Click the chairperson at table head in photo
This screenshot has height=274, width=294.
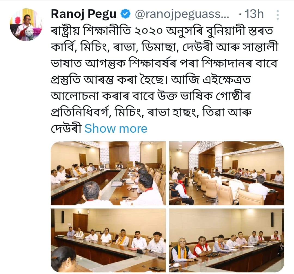(x=119, y=165)
